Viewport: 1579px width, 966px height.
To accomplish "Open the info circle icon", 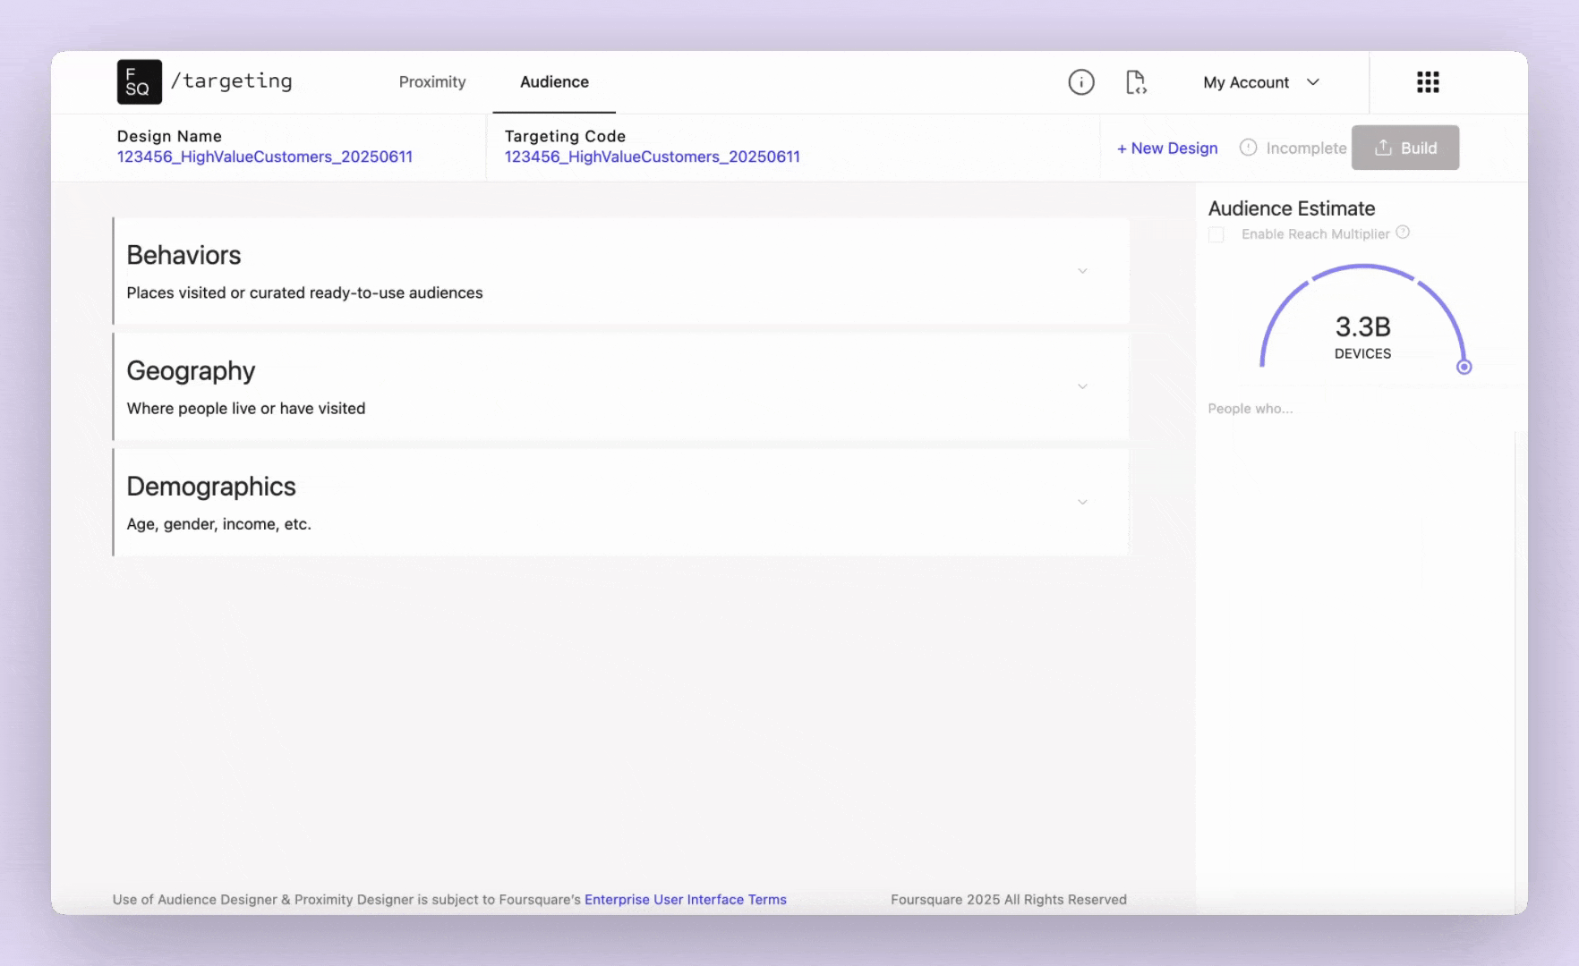I will point(1081,82).
